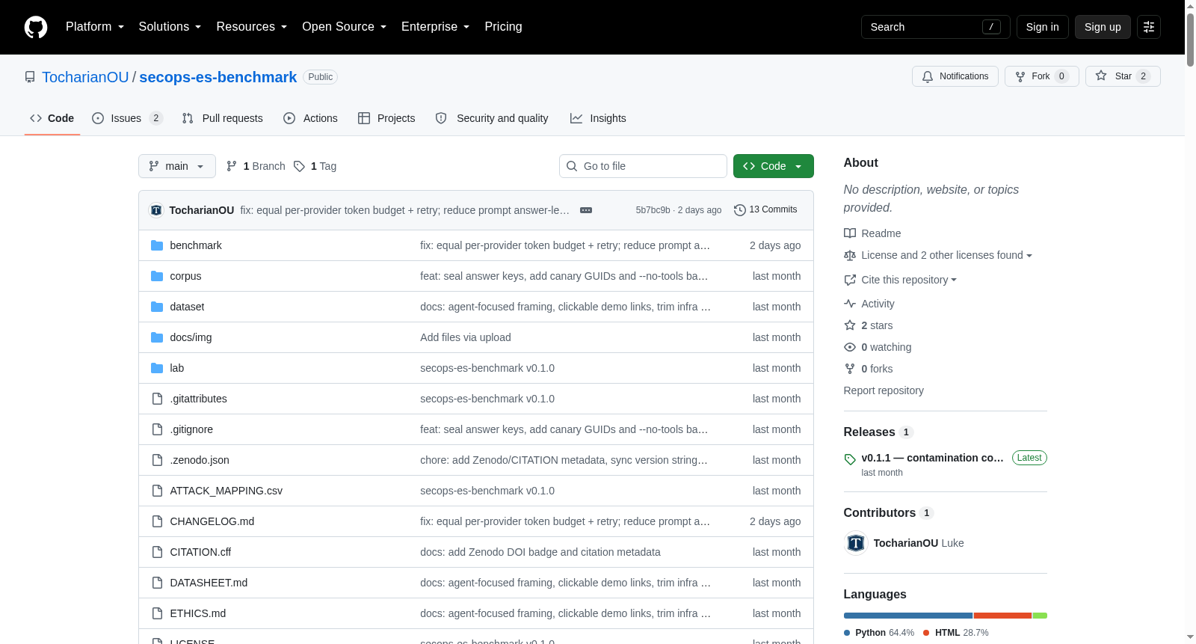1196x644 pixels.
Task: Click the release tag icon for v0.1.1
Action: click(x=850, y=459)
